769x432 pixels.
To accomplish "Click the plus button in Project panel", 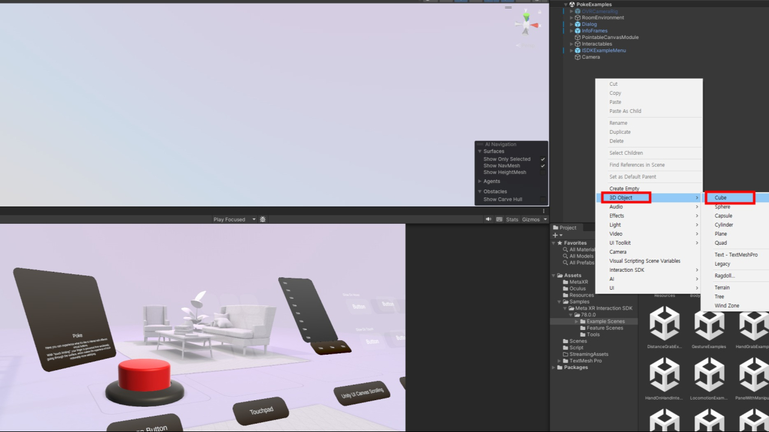I will (555, 235).
